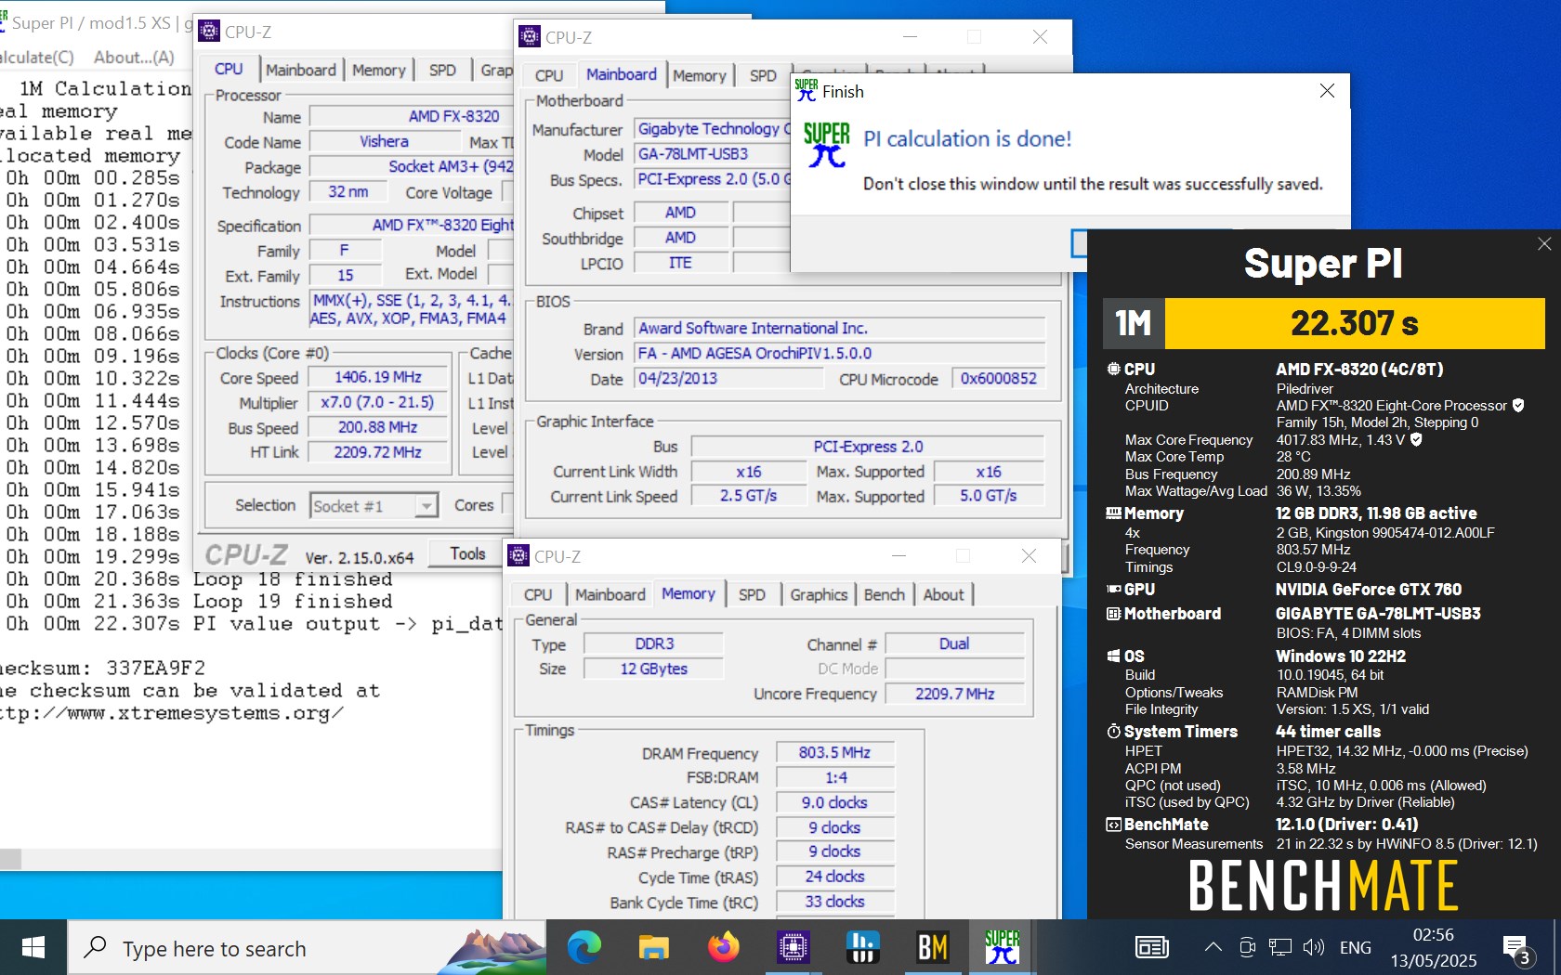The width and height of the screenshot is (1561, 975).
Task: Click the CPU-Z Memory window title icon
Action: click(x=518, y=555)
